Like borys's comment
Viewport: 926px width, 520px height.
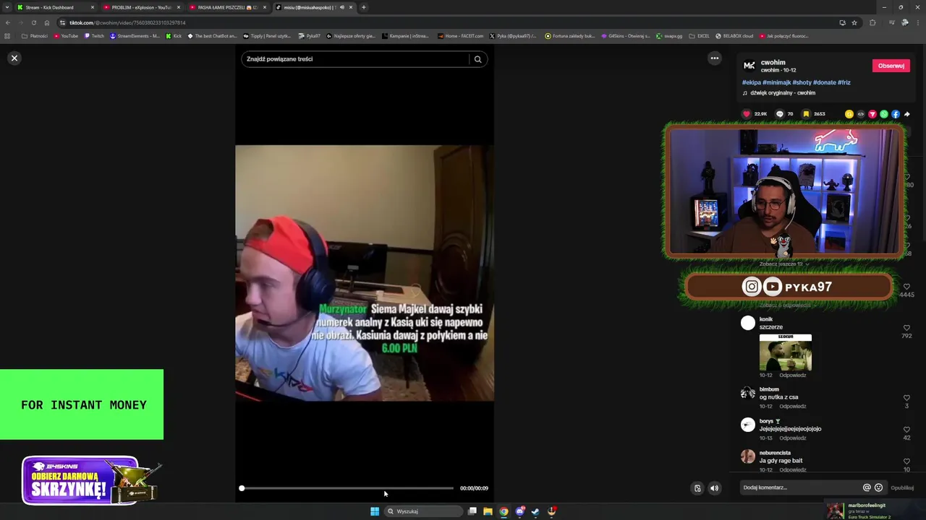tap(906, 430)
